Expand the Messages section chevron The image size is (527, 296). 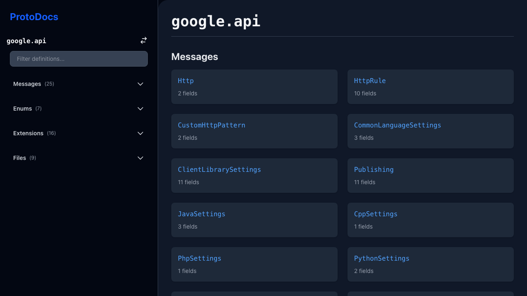140,84
